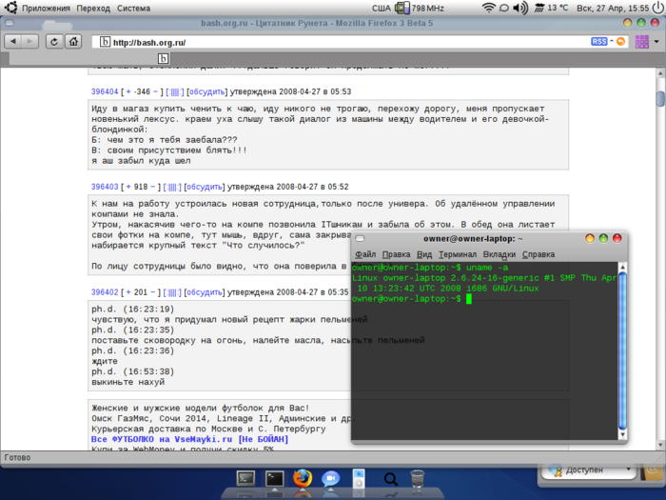Open quote link 396404
The height and width of the screenshot is (500, 666).
point(105,91)
